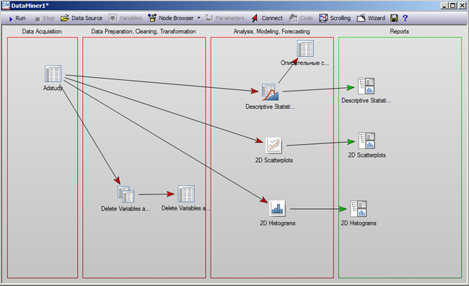Select the Descriptive Statistics analysis node

(270, 92)
